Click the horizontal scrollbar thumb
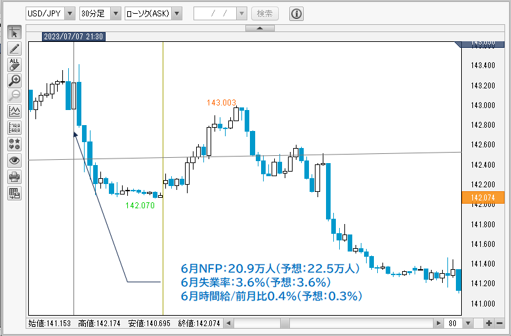This screenshot has height=336, width=511. 285,324
